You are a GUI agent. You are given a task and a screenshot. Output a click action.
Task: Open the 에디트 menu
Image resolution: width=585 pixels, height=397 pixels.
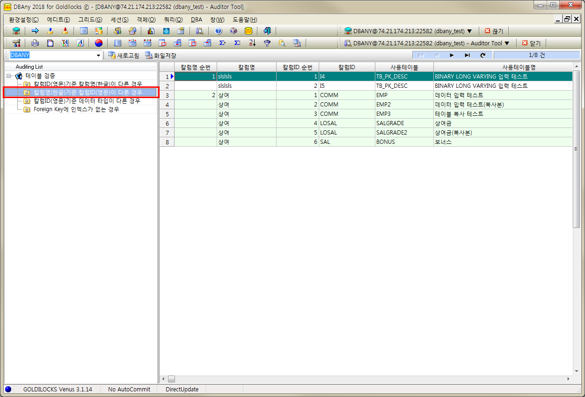click(58, 20)
